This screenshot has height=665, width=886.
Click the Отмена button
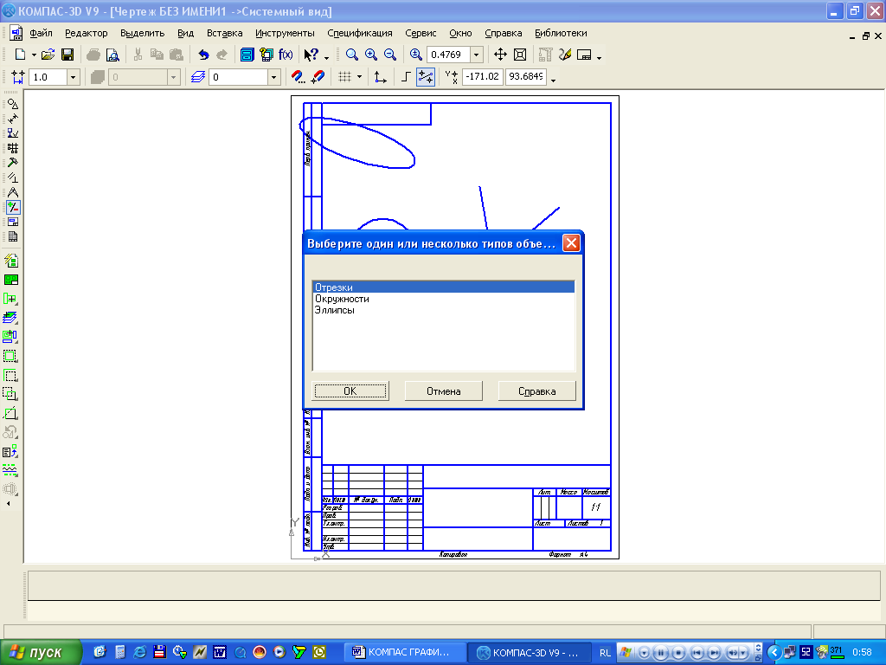click(x=444, y=391)
